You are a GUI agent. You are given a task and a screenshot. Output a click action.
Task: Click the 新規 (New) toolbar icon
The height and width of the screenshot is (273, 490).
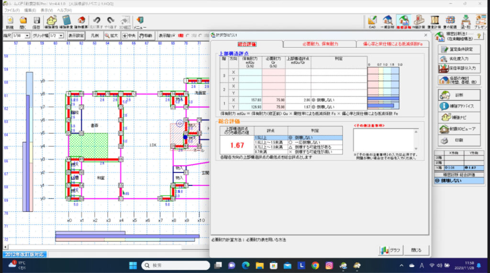click(9, 22)
